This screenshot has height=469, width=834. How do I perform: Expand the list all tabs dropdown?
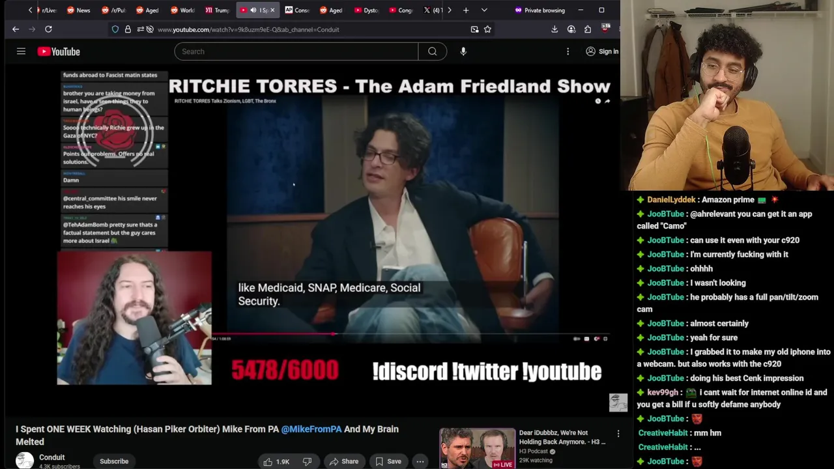click(x=484, y=10)
